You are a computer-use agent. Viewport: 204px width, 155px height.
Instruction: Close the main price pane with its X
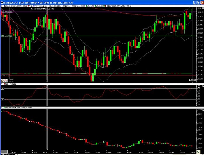pos(2,6)
